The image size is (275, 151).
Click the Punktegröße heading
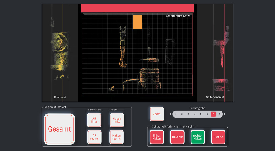(197, 108)
